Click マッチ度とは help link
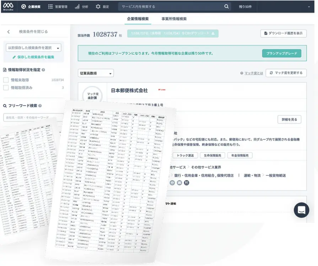This screenshot has height=266, width=318. [x=253, y=73]
